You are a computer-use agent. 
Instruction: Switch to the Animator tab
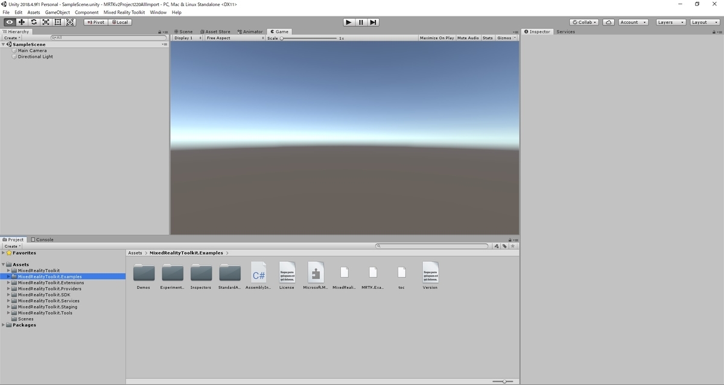coord(250,32)
